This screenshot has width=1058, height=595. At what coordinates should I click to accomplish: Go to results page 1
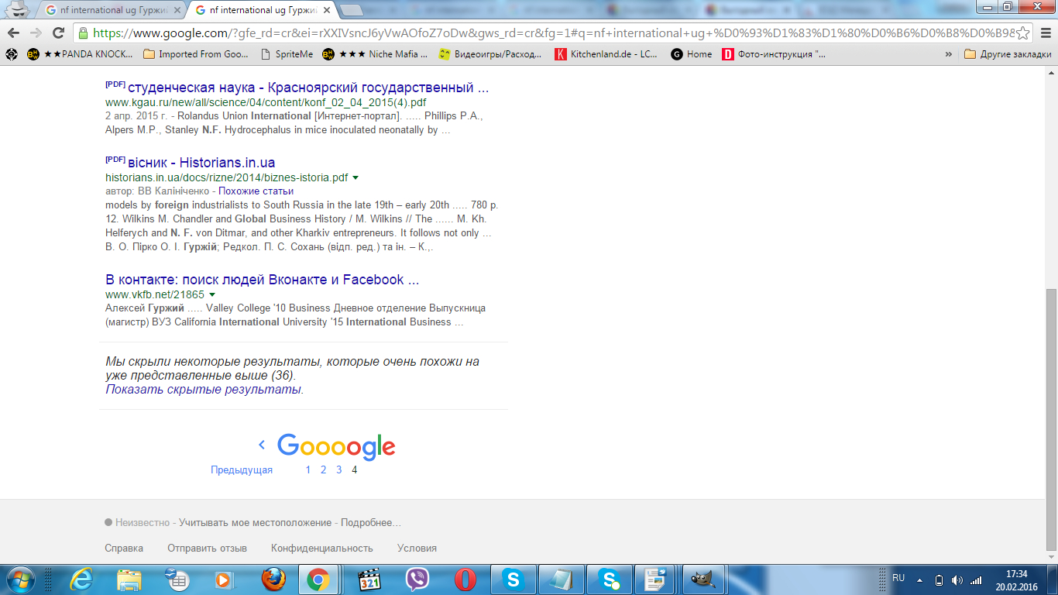[x=308, y=469]
